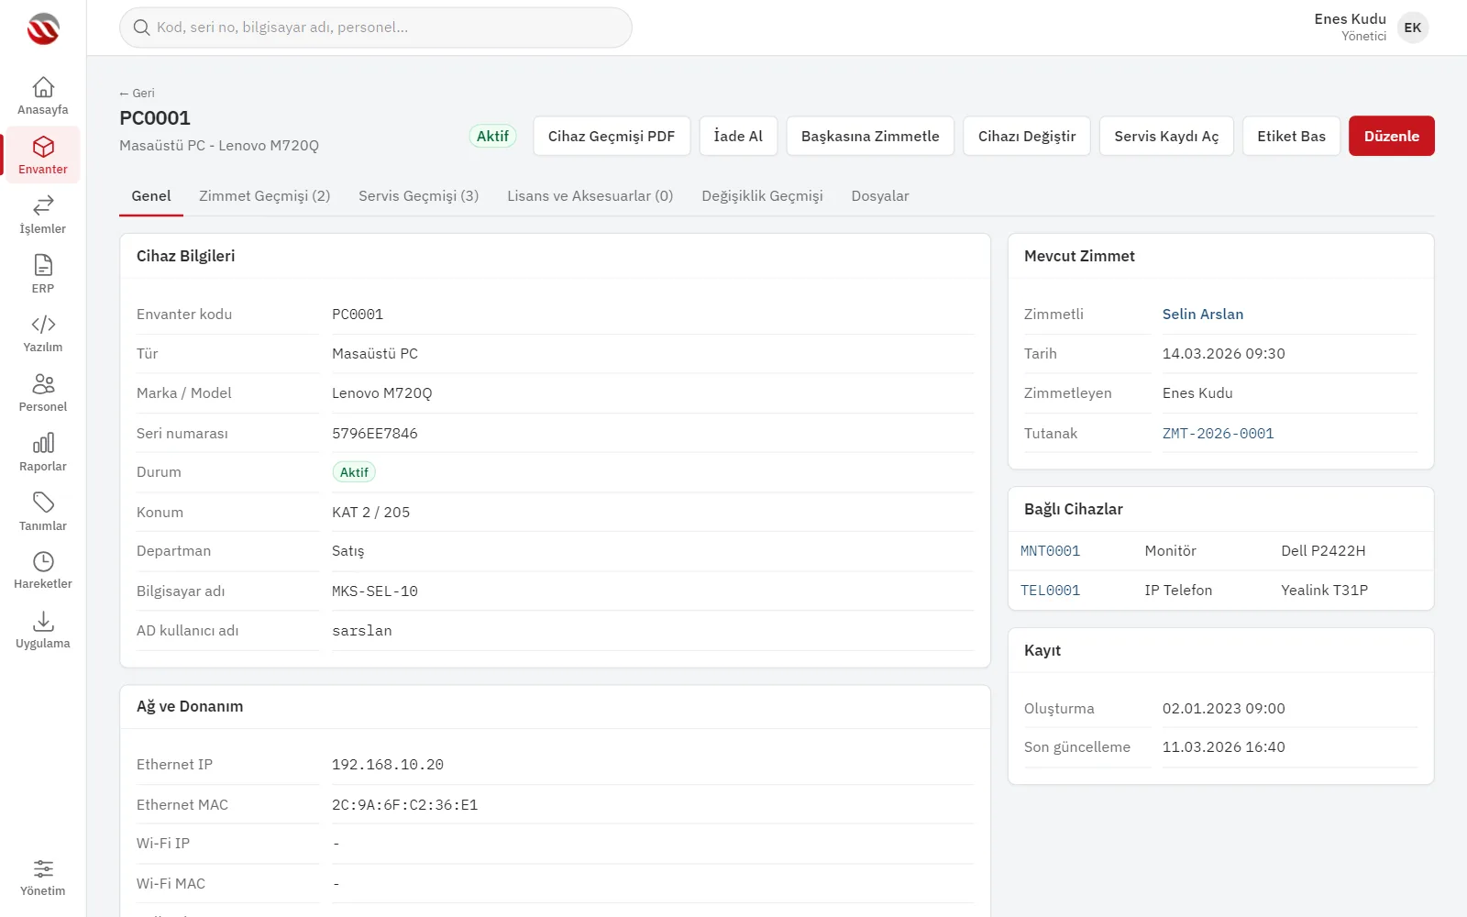
Task: Open Yönetim sliders icon
Action: tap(43, 868)
